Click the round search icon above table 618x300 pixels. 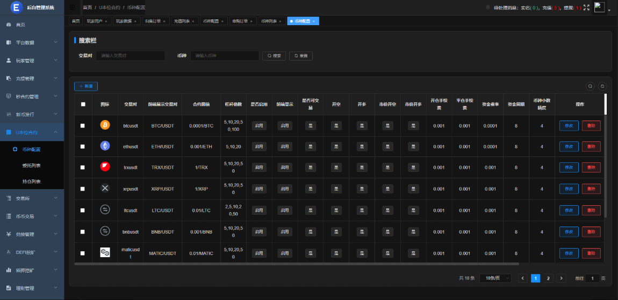pos(590,86)
